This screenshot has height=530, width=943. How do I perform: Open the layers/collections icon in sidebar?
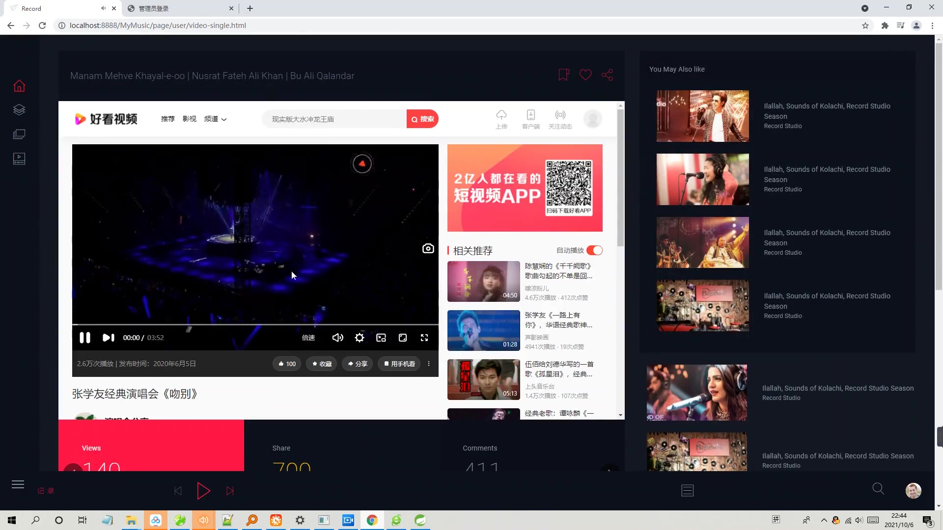click(19, 109)
